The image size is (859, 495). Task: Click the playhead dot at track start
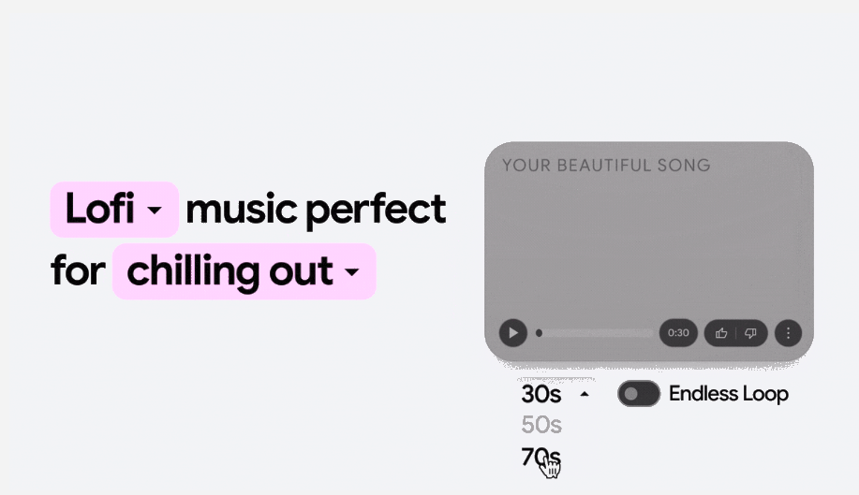[539, 332]
